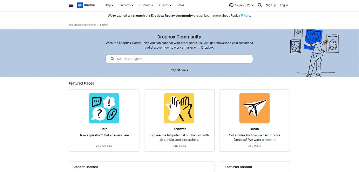The width and height of the screenshot is (359, 172).
Task: Click the Discover high-five hands icon
Action: click(x=179, y=108)
